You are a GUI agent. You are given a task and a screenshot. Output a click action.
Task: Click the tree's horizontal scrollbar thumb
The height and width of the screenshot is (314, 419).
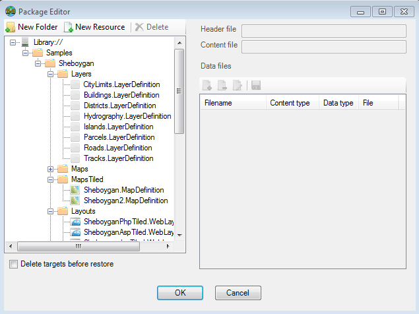click(x=78, y=246)
